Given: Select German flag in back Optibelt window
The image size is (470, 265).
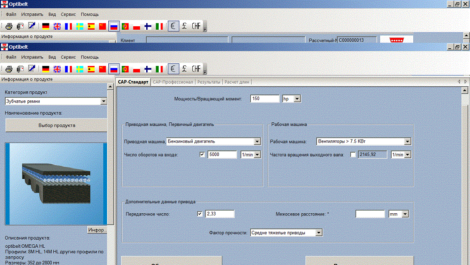Looking at the screenshot, I should pos(46,26).
